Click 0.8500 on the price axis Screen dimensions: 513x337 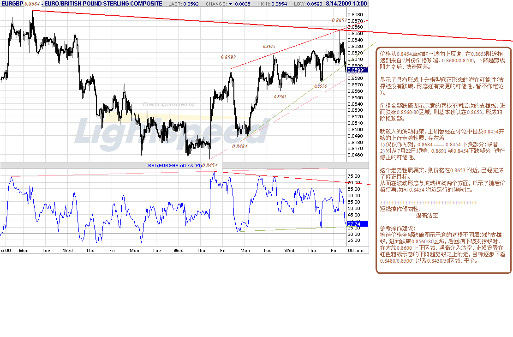pyautogui.click(x=355, y=129)
